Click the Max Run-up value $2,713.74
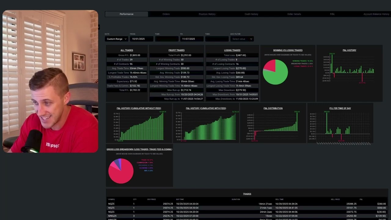Viewport: 391px width, 220px height. tap(186, 90)
